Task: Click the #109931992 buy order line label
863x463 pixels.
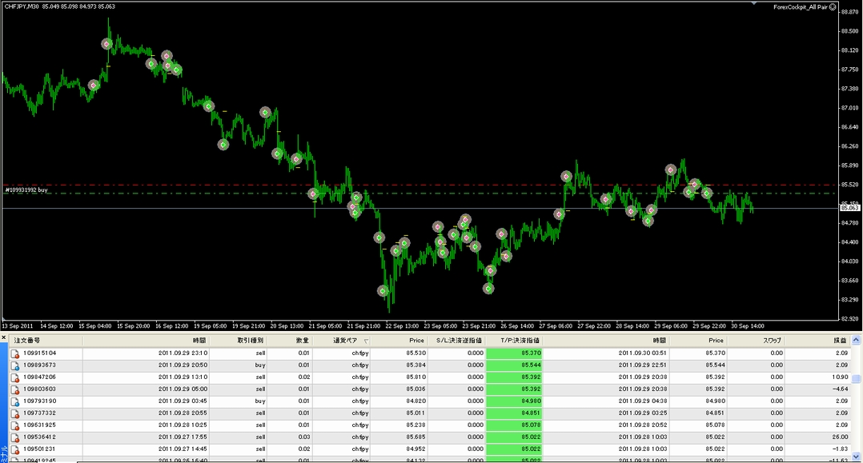Action: 26,190
